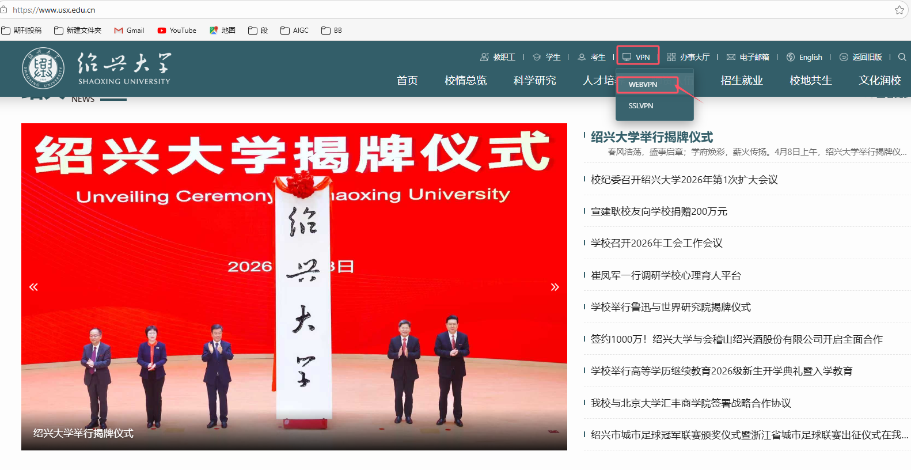Select SSLVPN from the dropdown
The height and width of the screenshot is (470, 911).
(640, 106)
